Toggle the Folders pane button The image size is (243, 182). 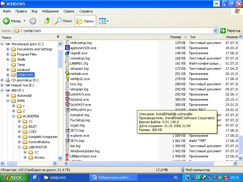pyautogui.click(x=85, y=21)
